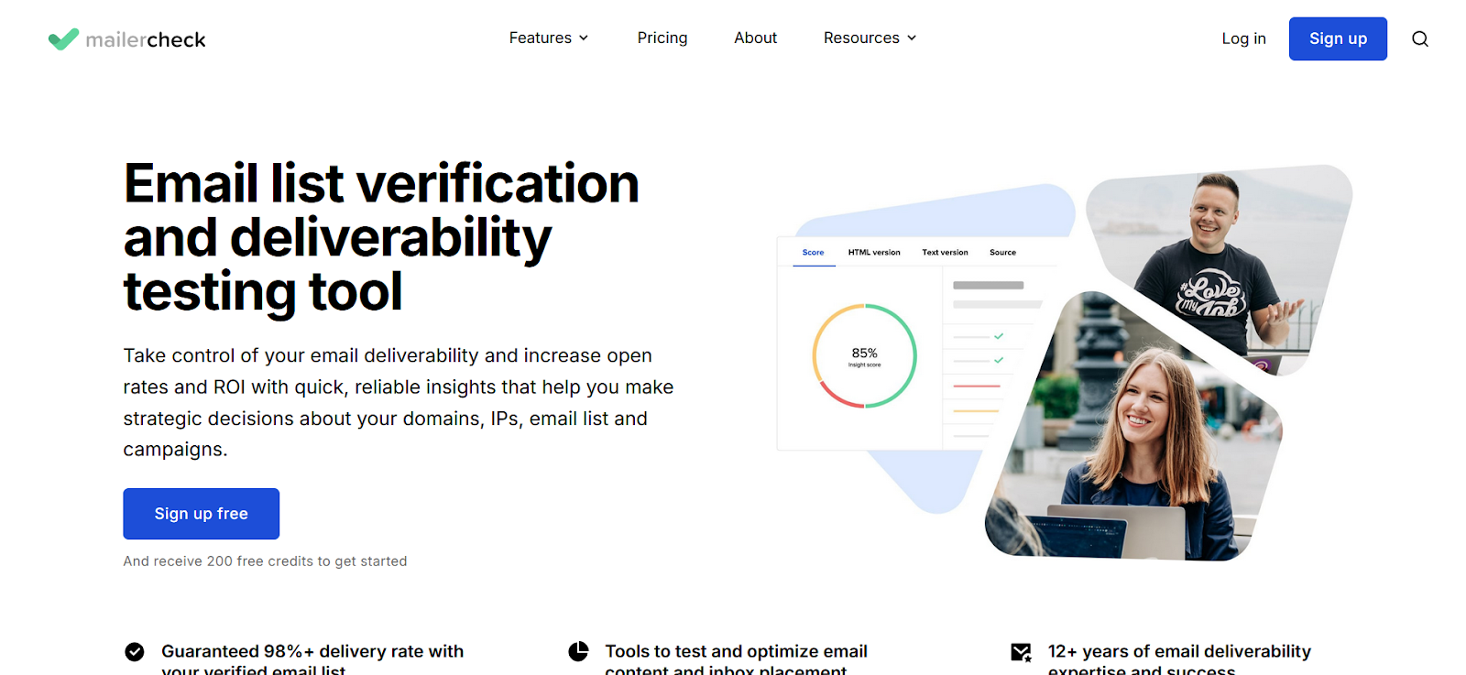
Task: Click the checkmark badge icon beside delivery rate
Action: click(135, 651)
